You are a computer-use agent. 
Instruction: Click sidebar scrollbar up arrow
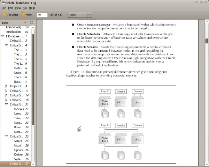coord(33,28)
